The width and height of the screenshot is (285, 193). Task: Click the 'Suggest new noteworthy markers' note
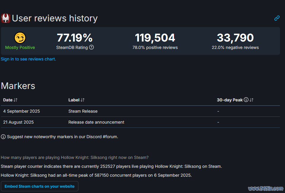pyautogui.click(x=63, y=137)
